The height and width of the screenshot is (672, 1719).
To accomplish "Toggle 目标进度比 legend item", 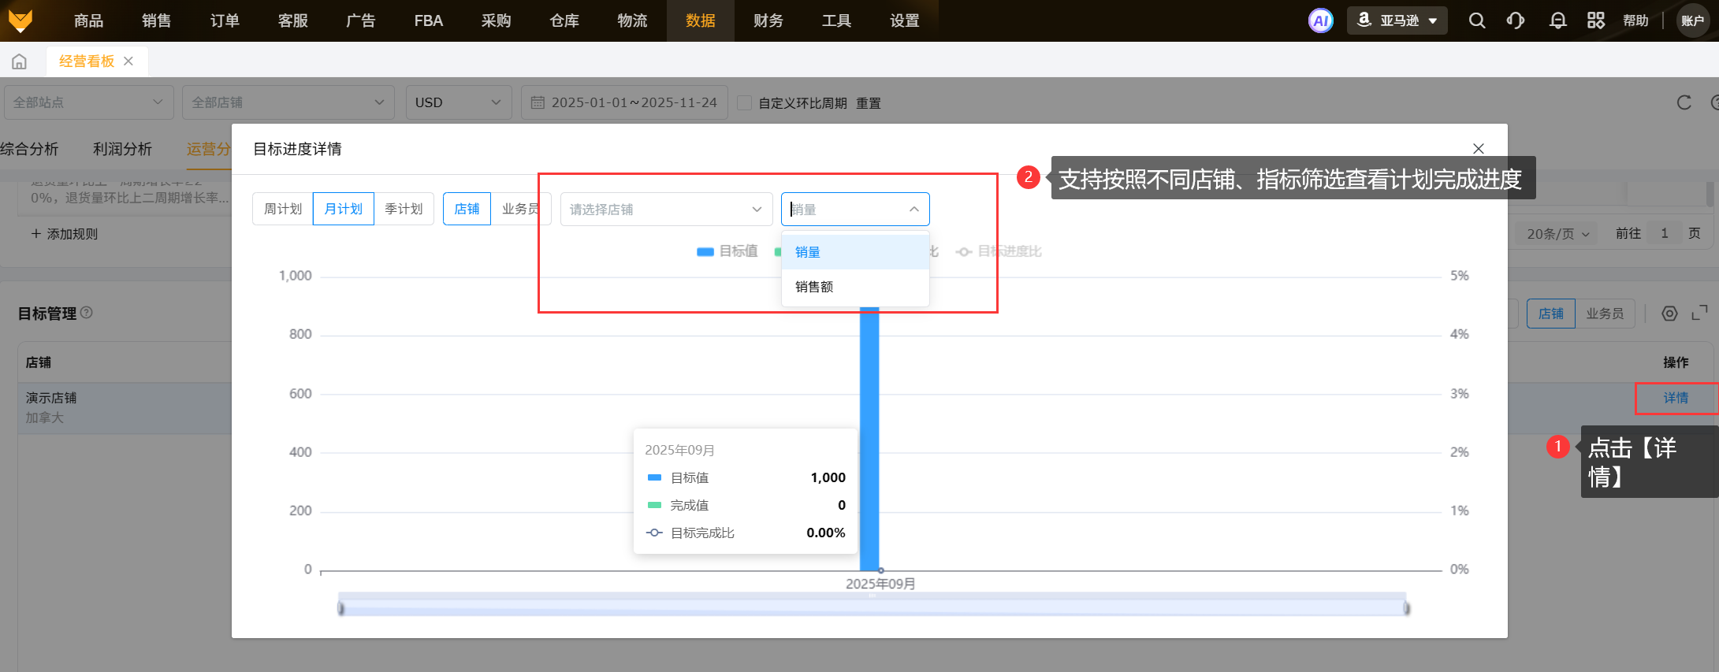I will tap(999, 251).
